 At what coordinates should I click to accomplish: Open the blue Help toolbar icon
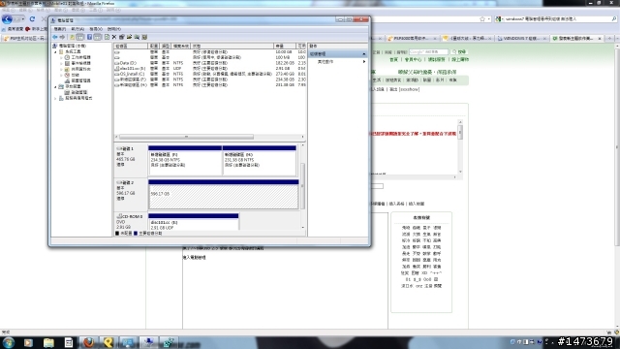(x=89, y=37)
